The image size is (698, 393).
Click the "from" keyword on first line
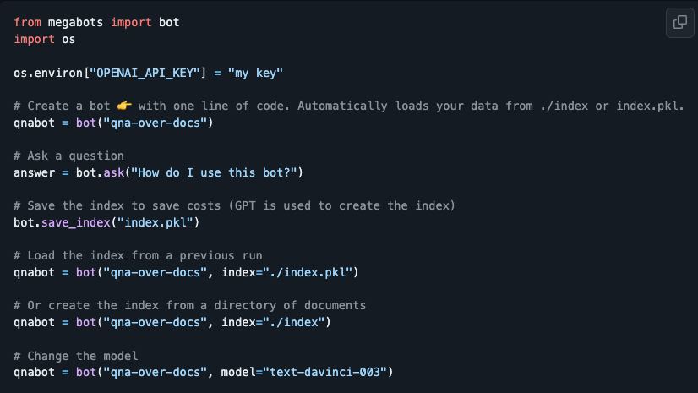27,22
